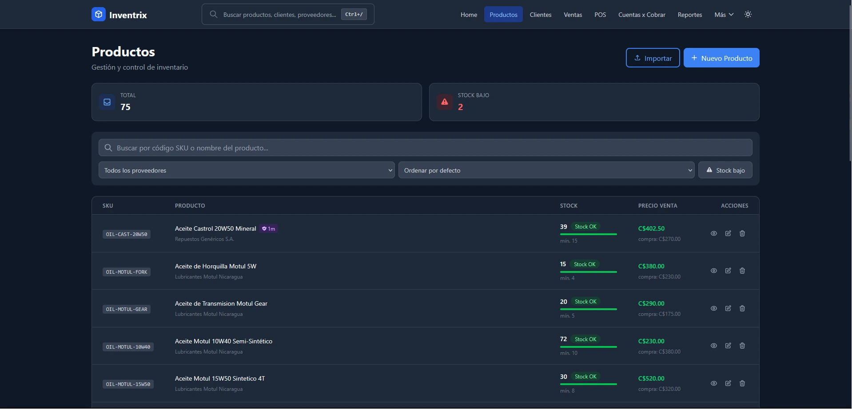The width and height of the screenshot is (852, 409).
Task: Click the OIL-MOTUL-15W50 SKU tag
Action: coord(128,384)
